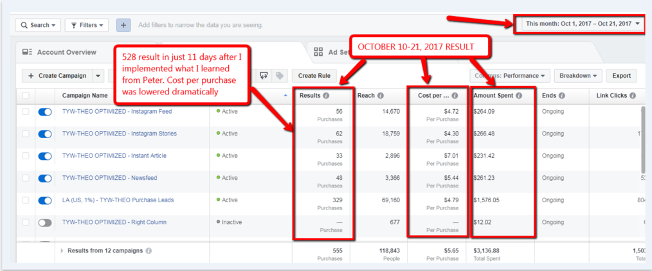Click the plus icon to add a filter
The height and width of the screenshot is (271, 652).
(x=123, y=25)
